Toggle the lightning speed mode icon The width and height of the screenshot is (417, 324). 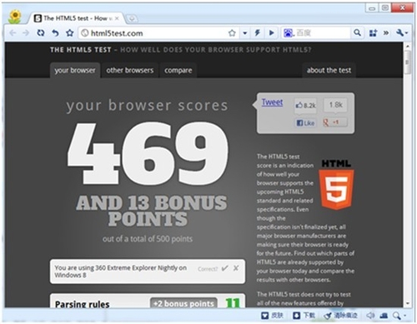[258, 33]
